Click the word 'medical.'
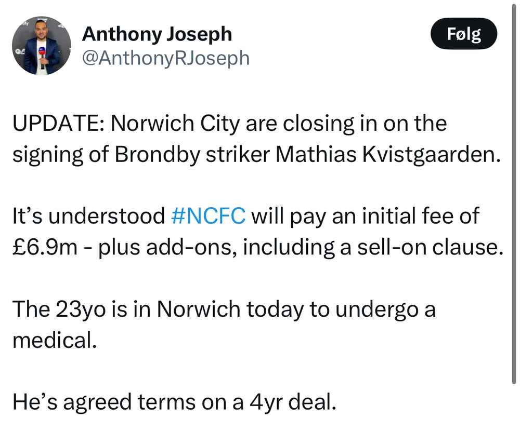Viewport: 520px width, 432px height. coord(54,341)
